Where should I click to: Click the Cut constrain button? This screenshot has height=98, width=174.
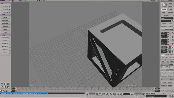[x=170, y=73]
